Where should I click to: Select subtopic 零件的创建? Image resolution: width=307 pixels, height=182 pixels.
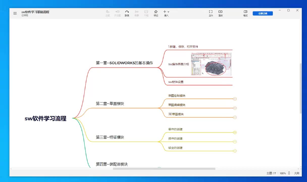[175, 129]
